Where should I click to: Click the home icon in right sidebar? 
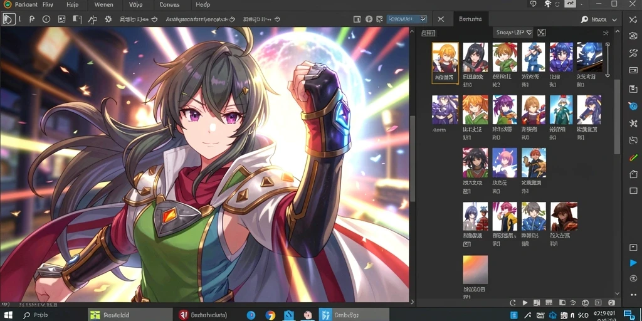(x=633, y=174)
